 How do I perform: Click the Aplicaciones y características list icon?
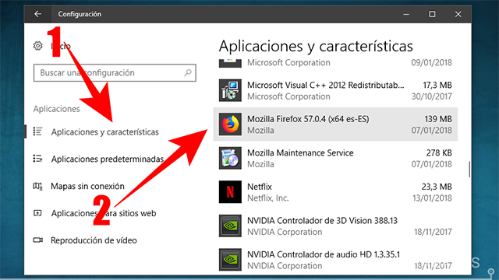37,131
